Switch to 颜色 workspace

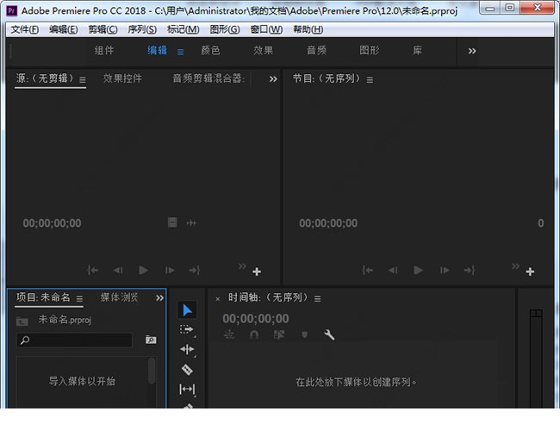(210, 50)
